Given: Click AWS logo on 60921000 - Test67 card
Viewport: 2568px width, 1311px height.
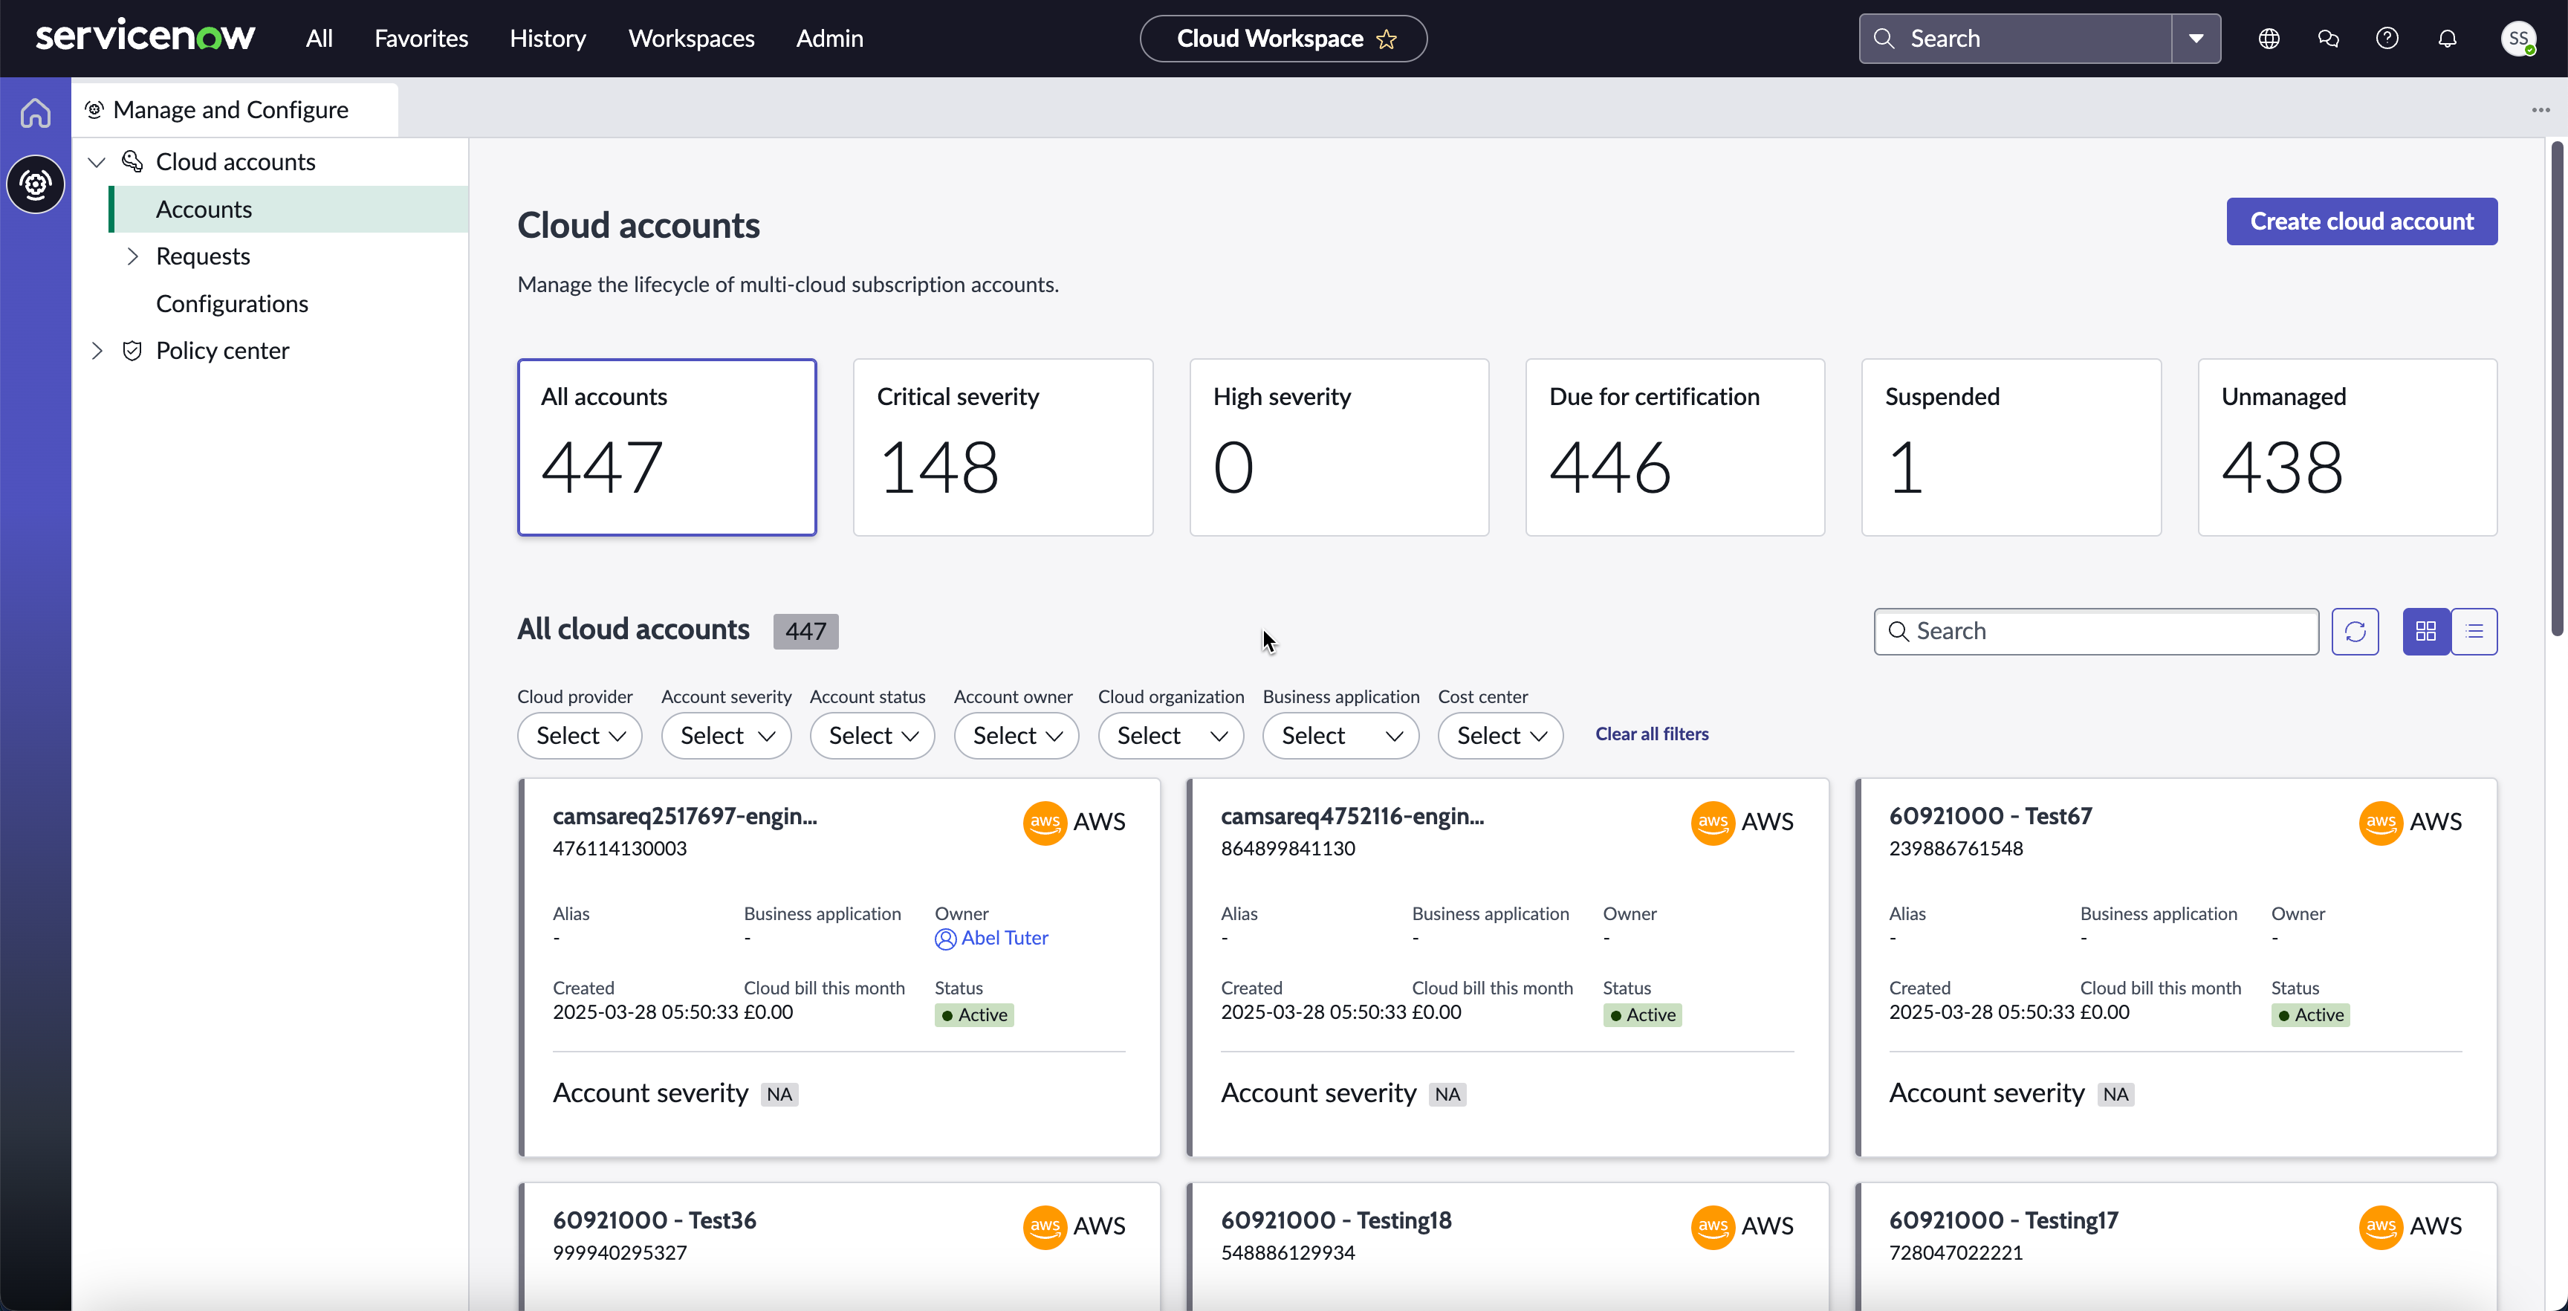Looking at the screenshot, I should pos(2381,823).
